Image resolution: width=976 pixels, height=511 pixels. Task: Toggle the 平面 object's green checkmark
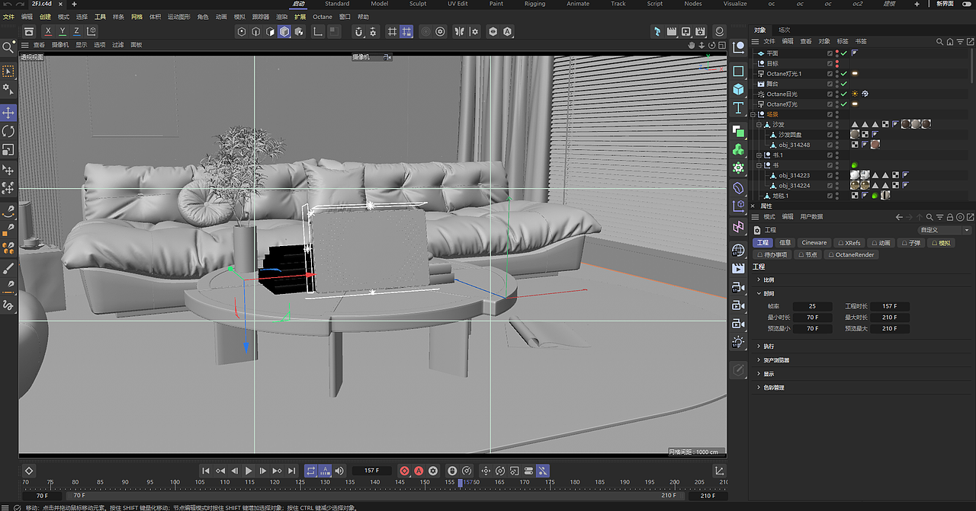pyautogui.click(x=843, y=53)
